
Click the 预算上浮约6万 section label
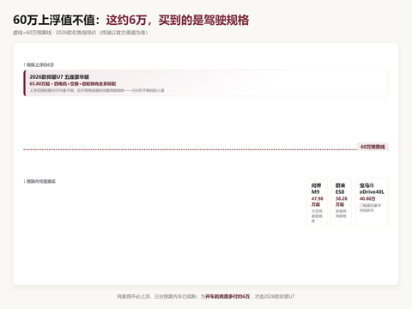tap(39, 65)
